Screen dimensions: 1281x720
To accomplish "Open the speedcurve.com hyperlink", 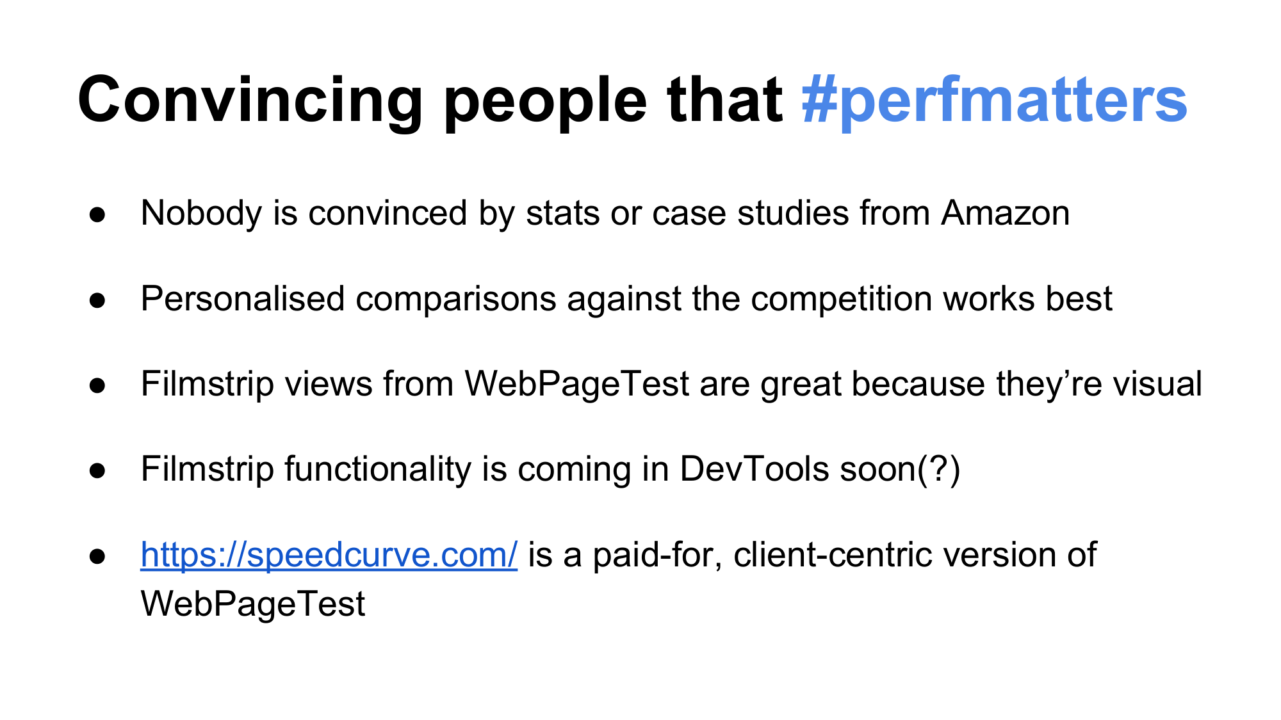I will pos(329,555).
